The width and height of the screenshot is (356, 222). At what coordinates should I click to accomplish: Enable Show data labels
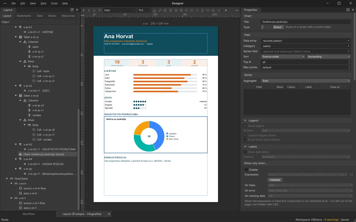pyautogui.click(x=245, y=152)
